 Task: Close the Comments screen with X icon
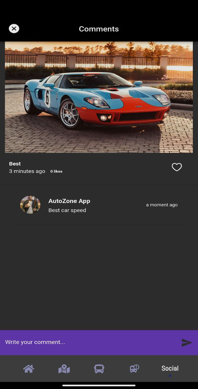pos(14,29)
